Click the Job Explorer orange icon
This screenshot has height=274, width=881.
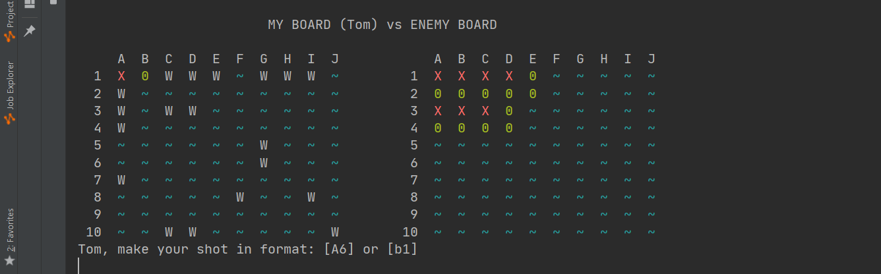tap(9, 119)
